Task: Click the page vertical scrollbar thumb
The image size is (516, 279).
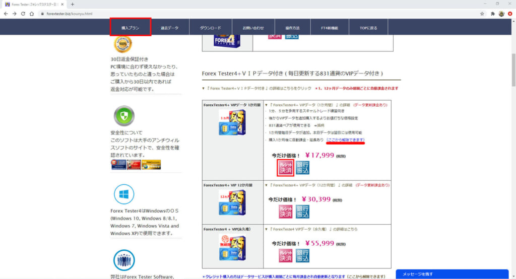Action: point(513,69)
